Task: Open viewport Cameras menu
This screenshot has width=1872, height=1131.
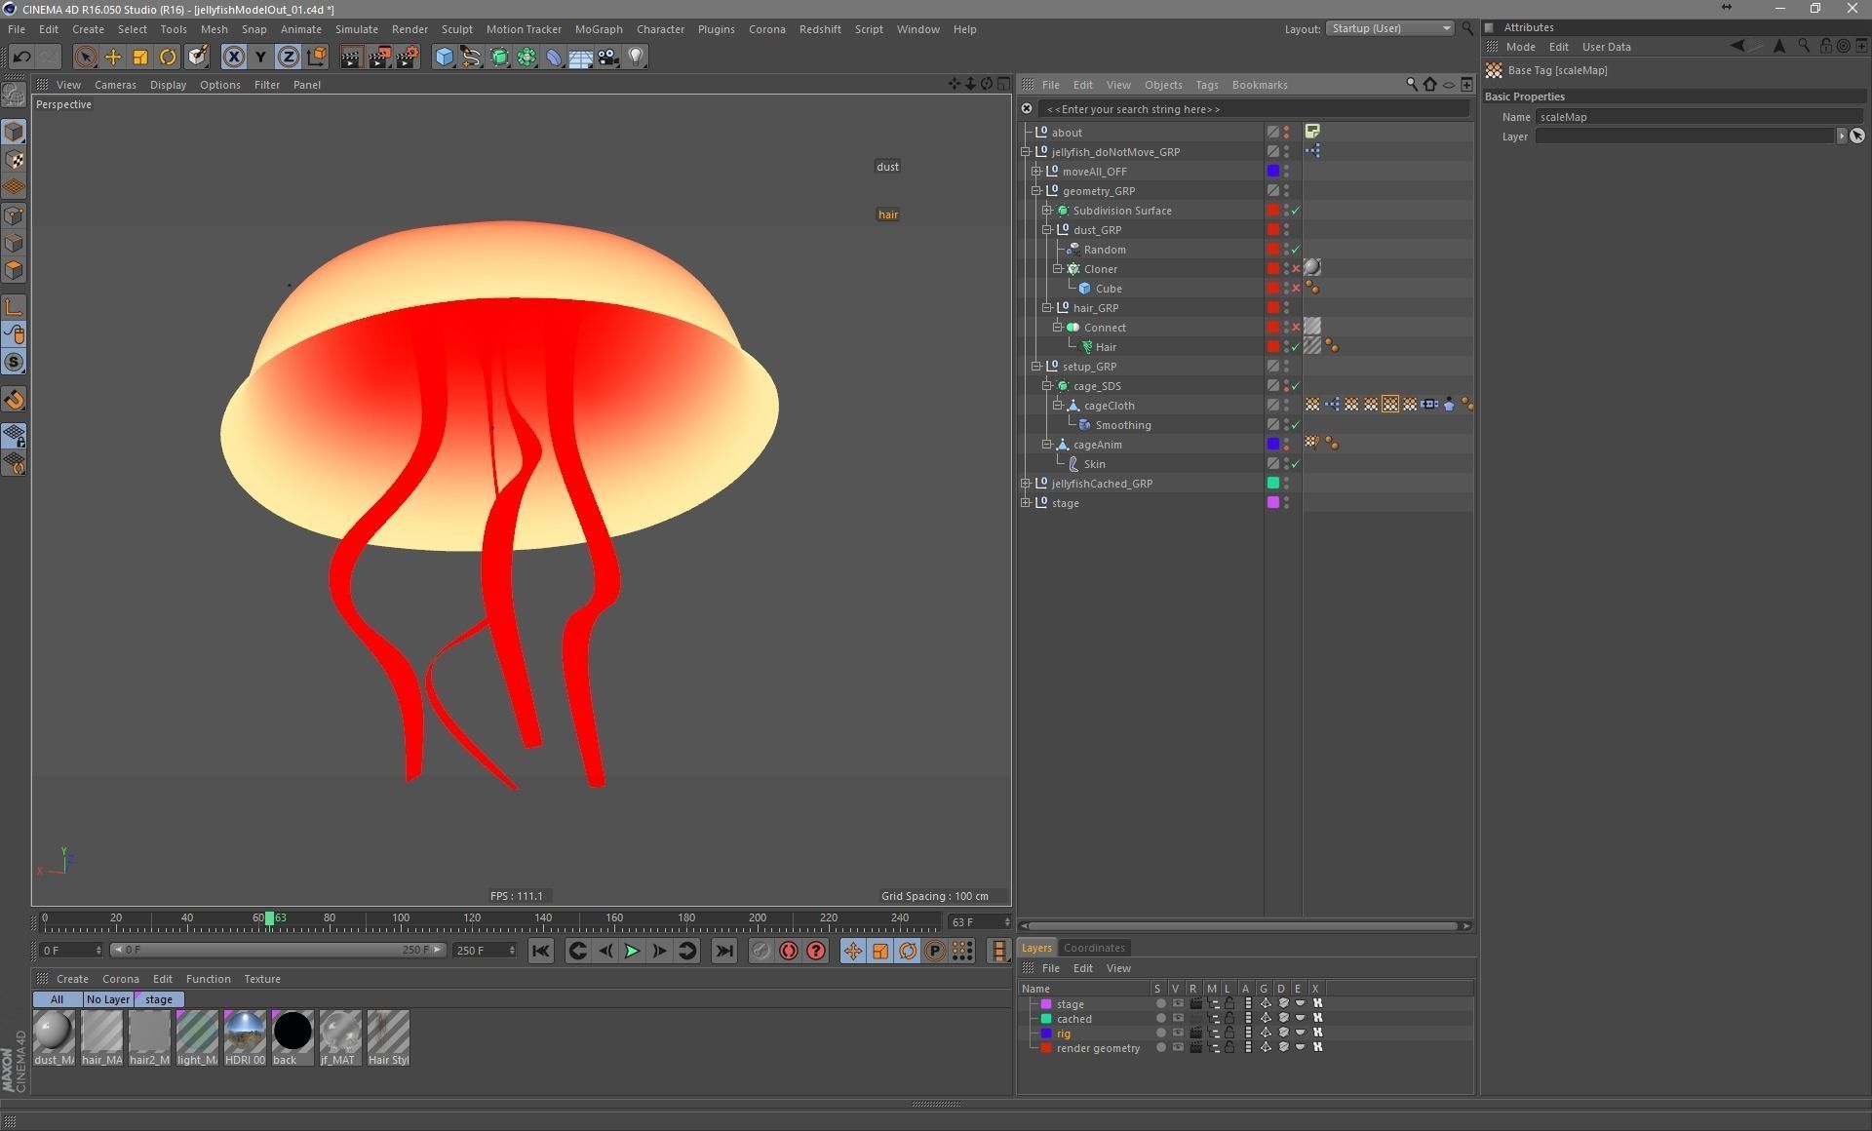Action: [x=115, y=85]
